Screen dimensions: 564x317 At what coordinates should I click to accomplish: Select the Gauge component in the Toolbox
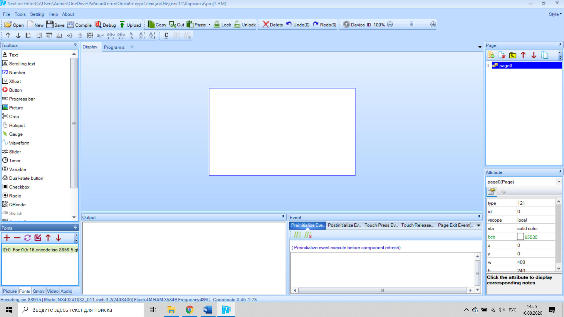tap(16, 134)
